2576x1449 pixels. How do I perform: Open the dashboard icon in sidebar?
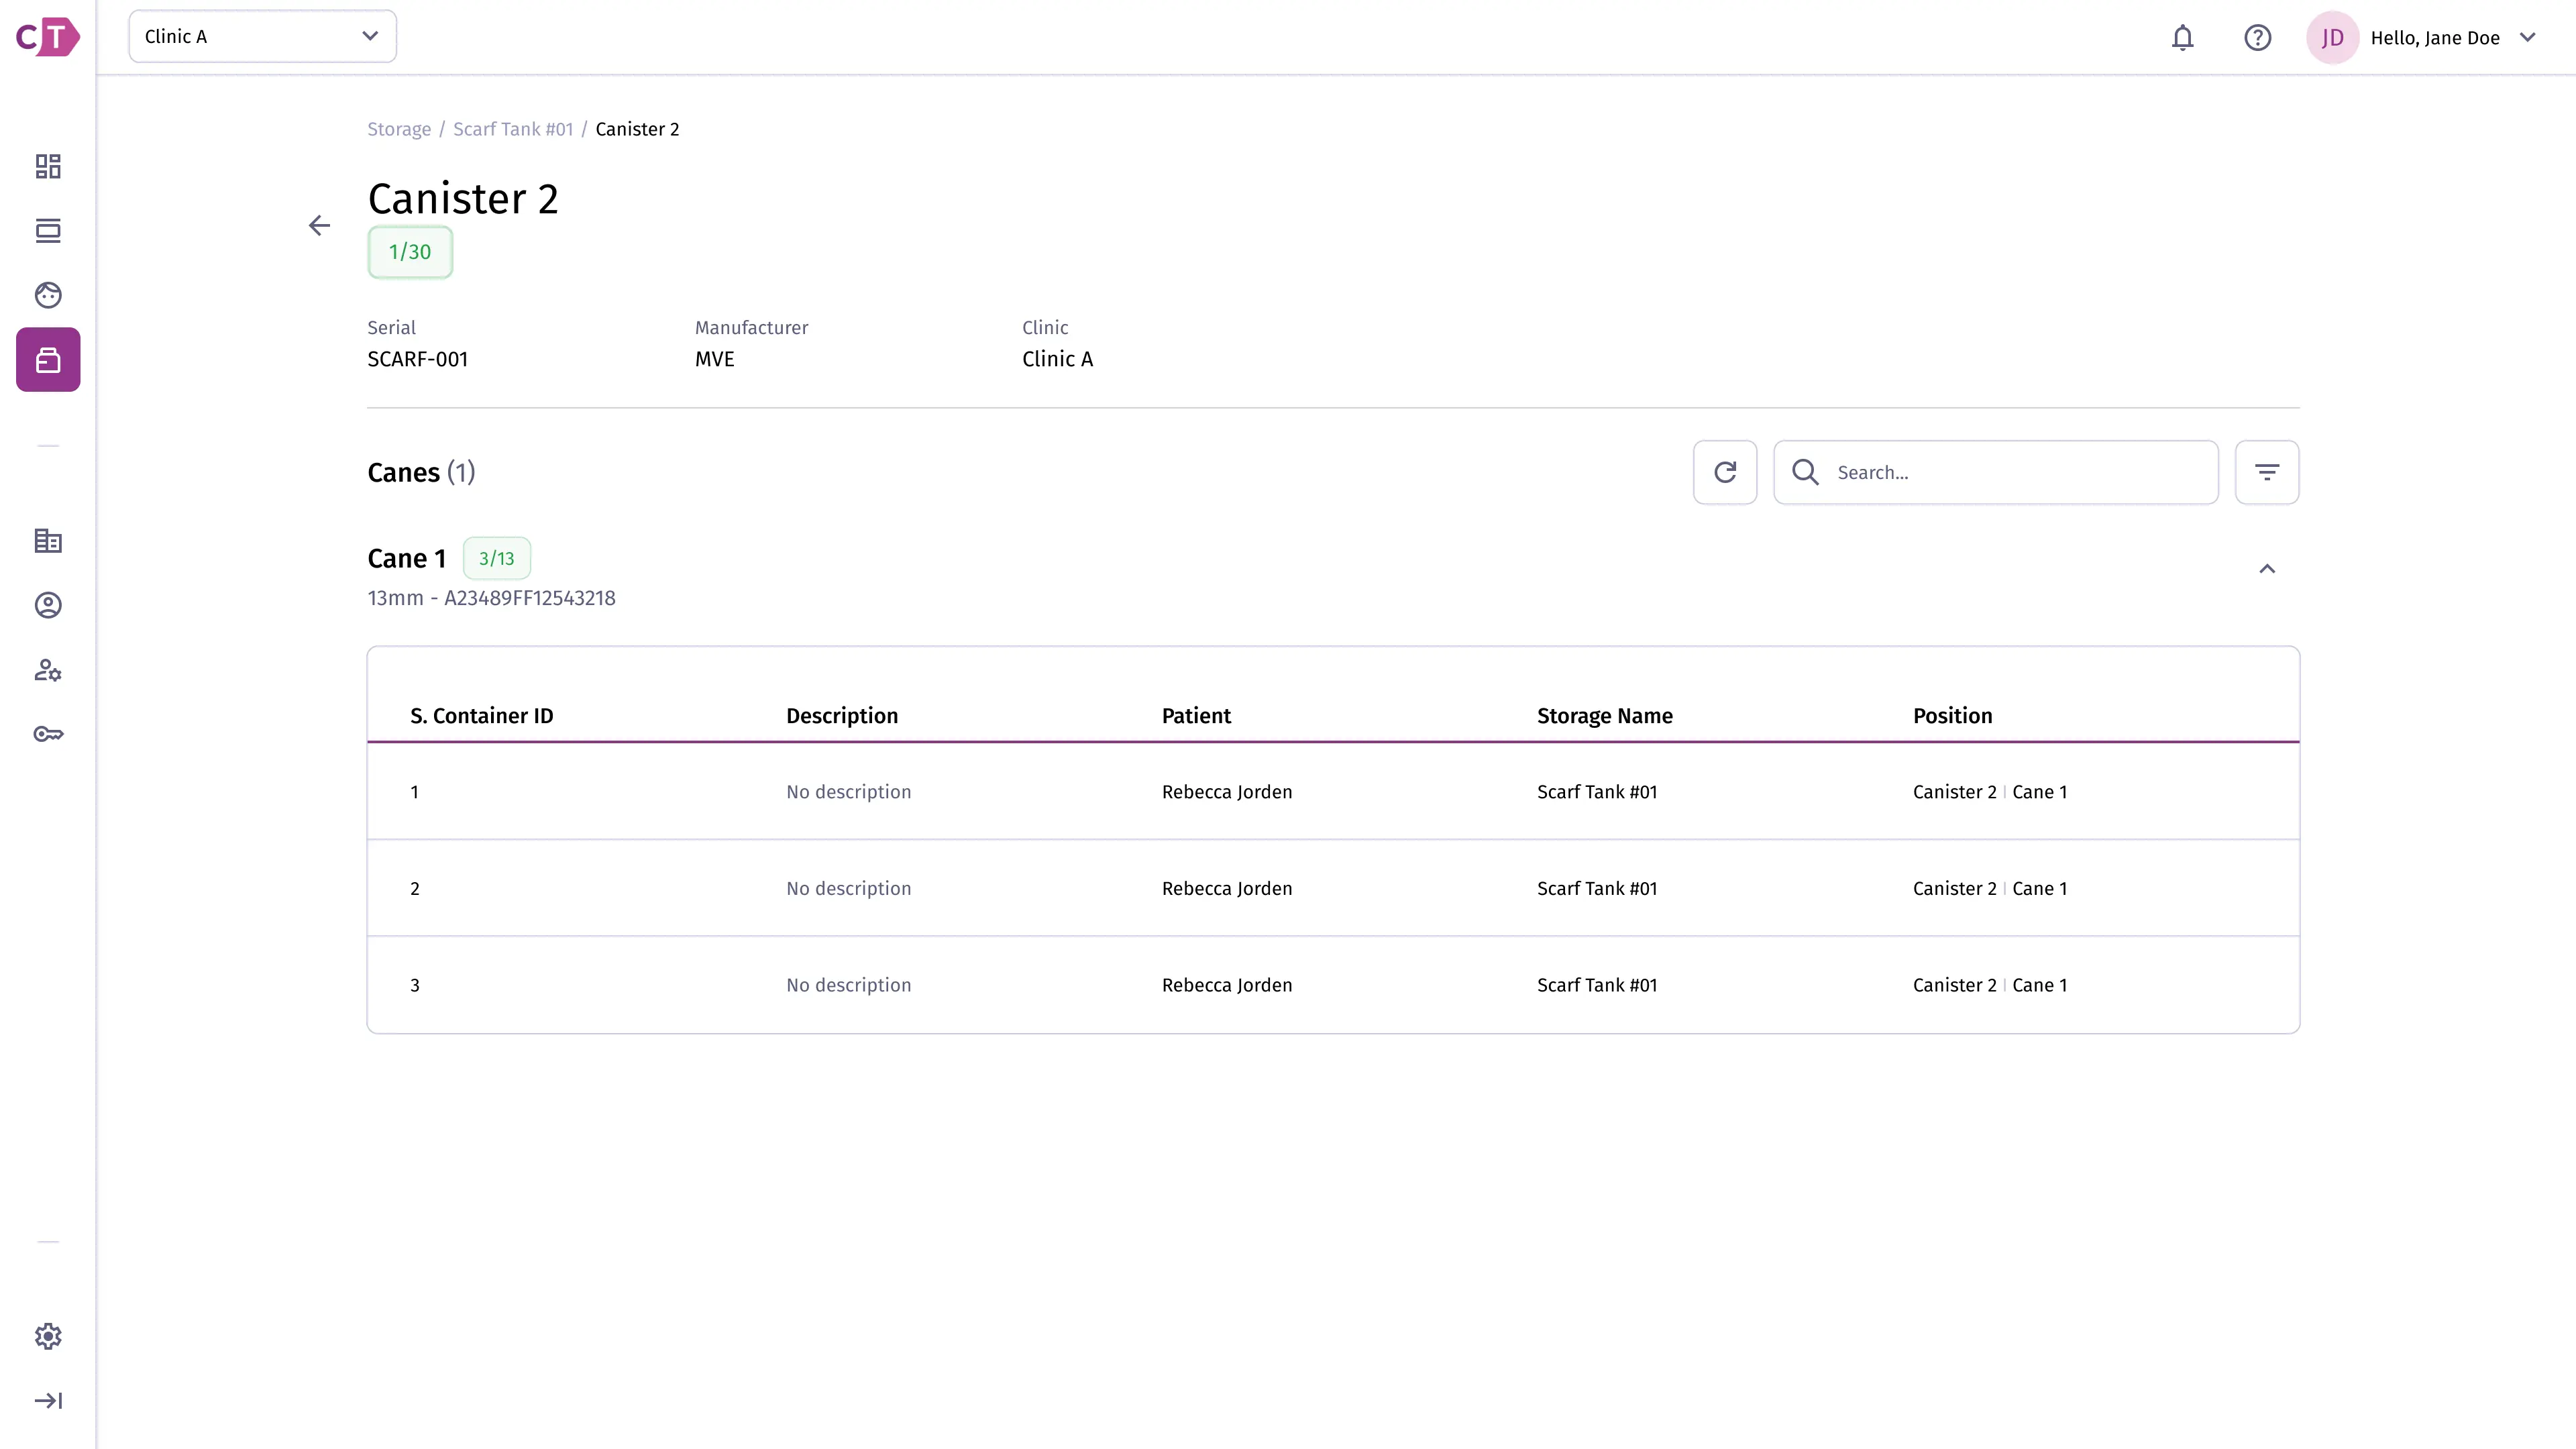(x=48, y=166)
